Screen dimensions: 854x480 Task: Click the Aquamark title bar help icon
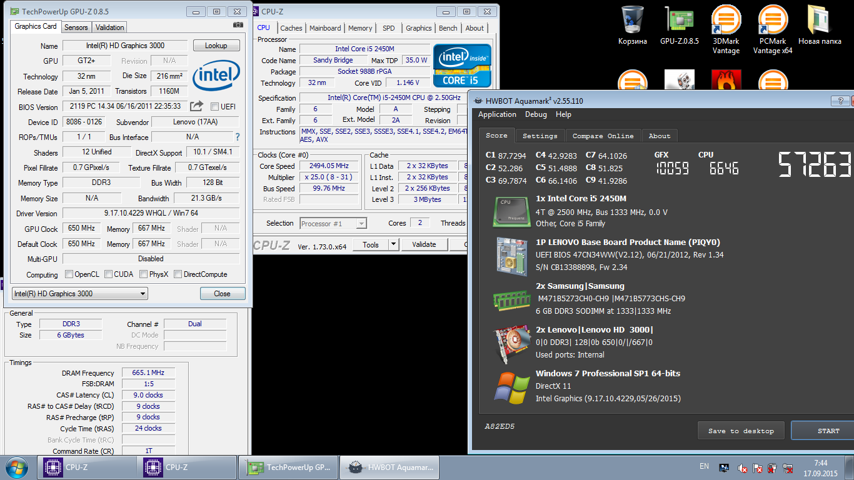[x=839, y=101]
